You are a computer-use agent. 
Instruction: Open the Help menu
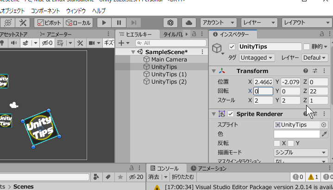[99, 11]
